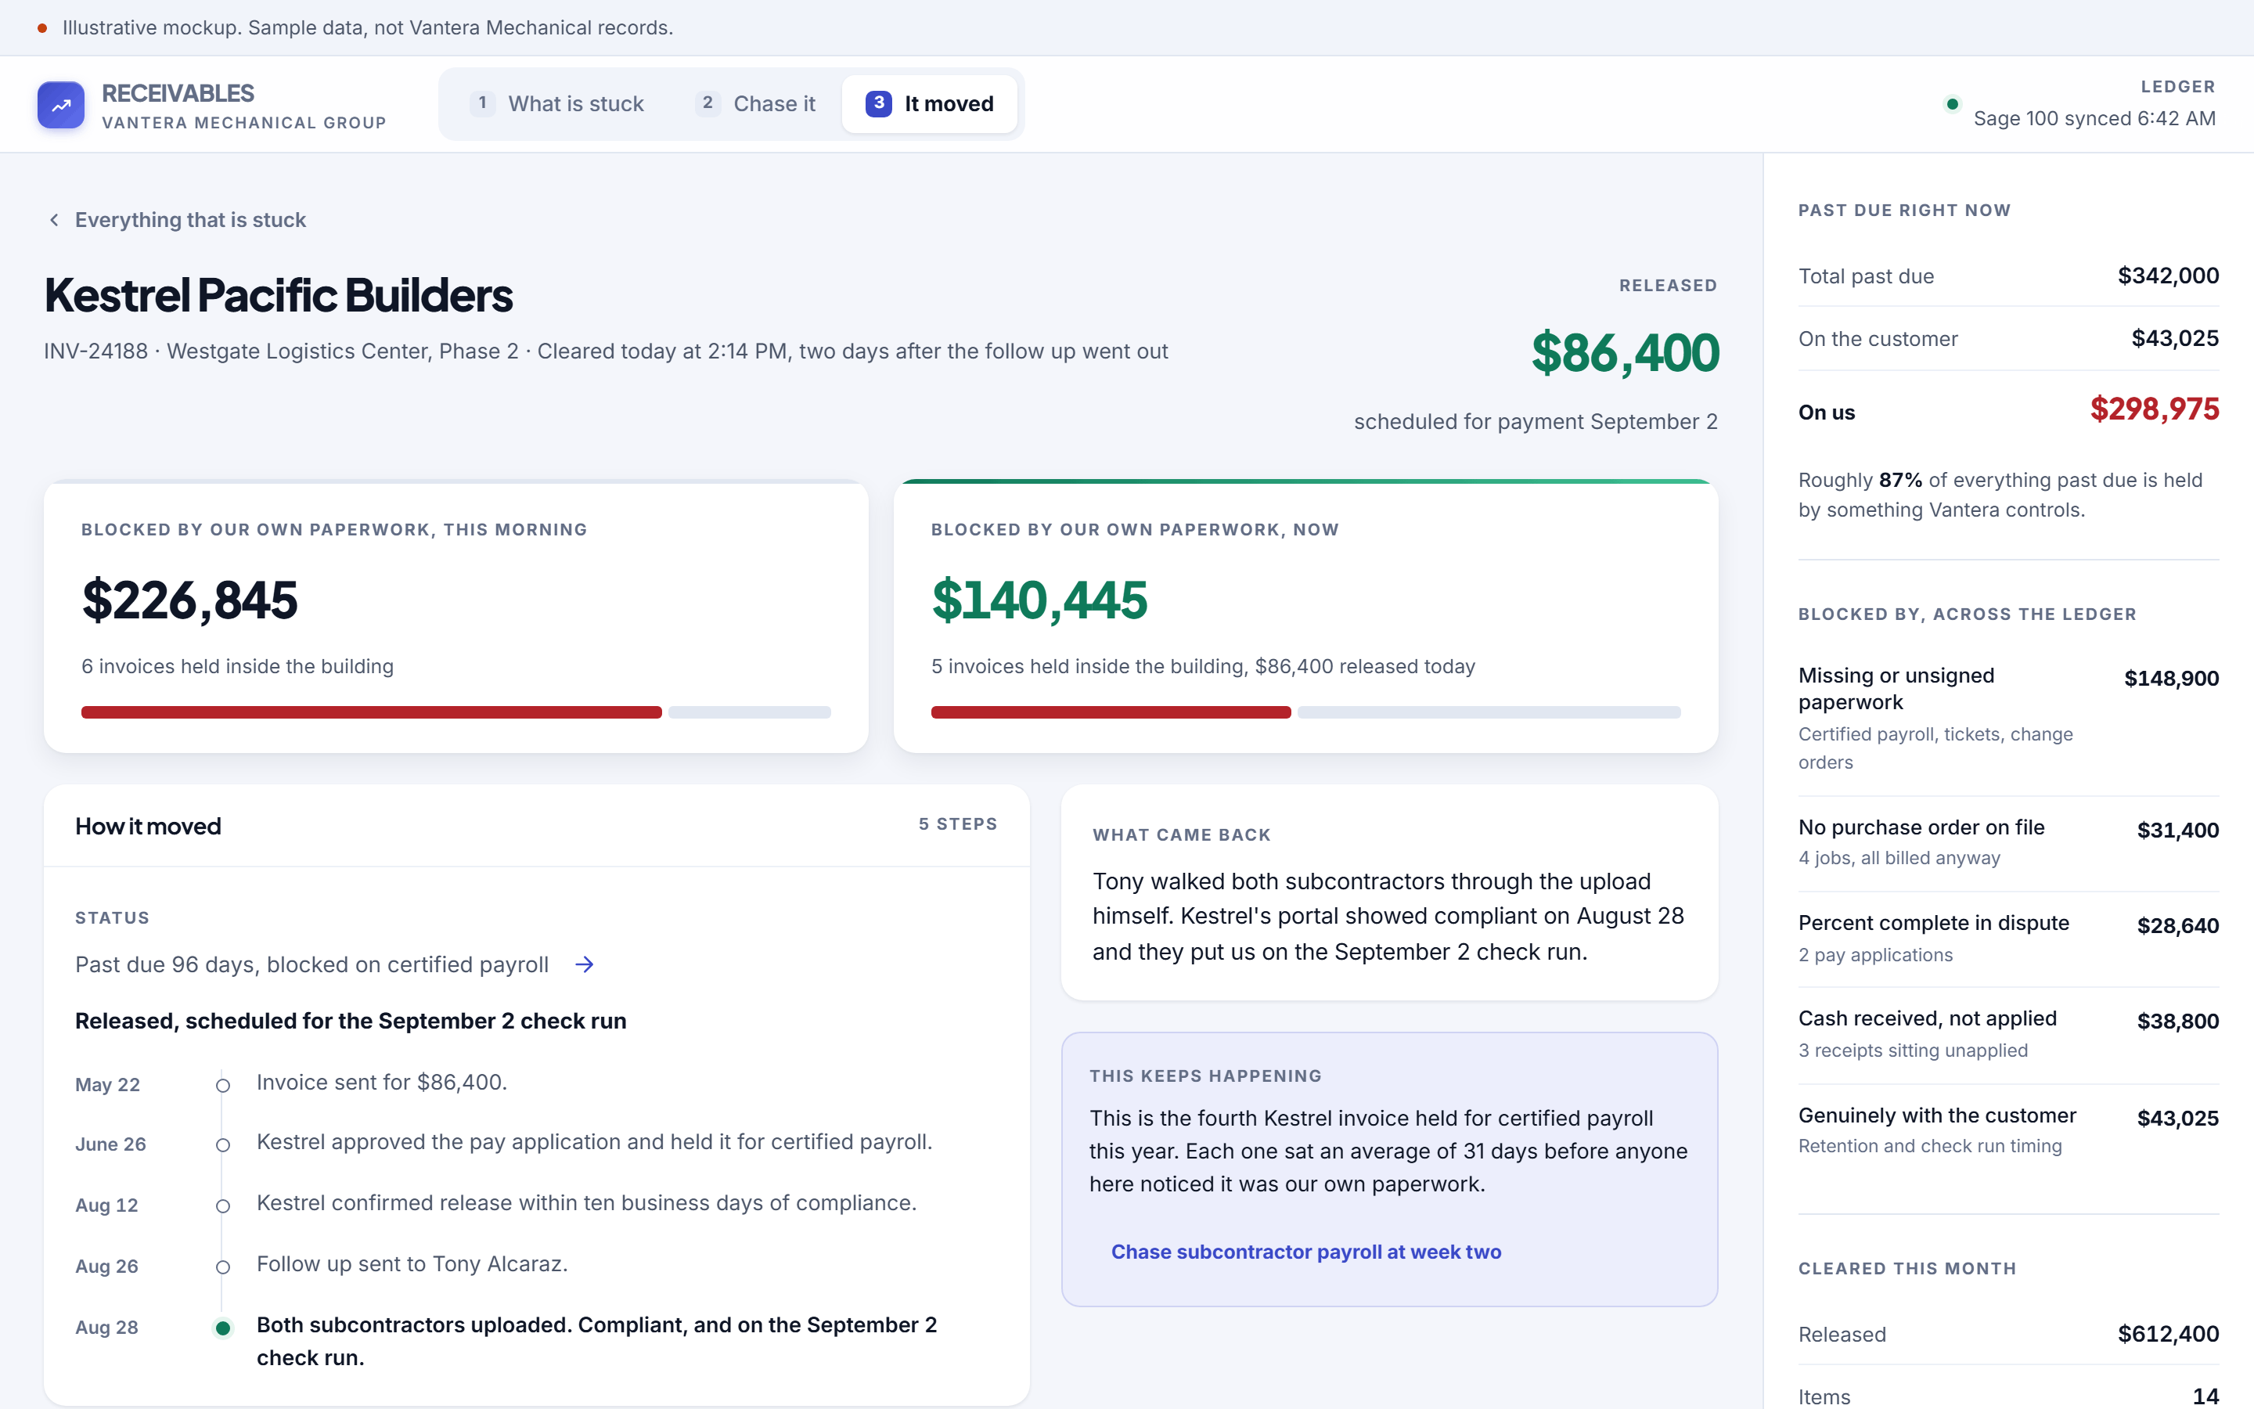Click the Receivables trend-arrow logo icon

coord(60,104)
